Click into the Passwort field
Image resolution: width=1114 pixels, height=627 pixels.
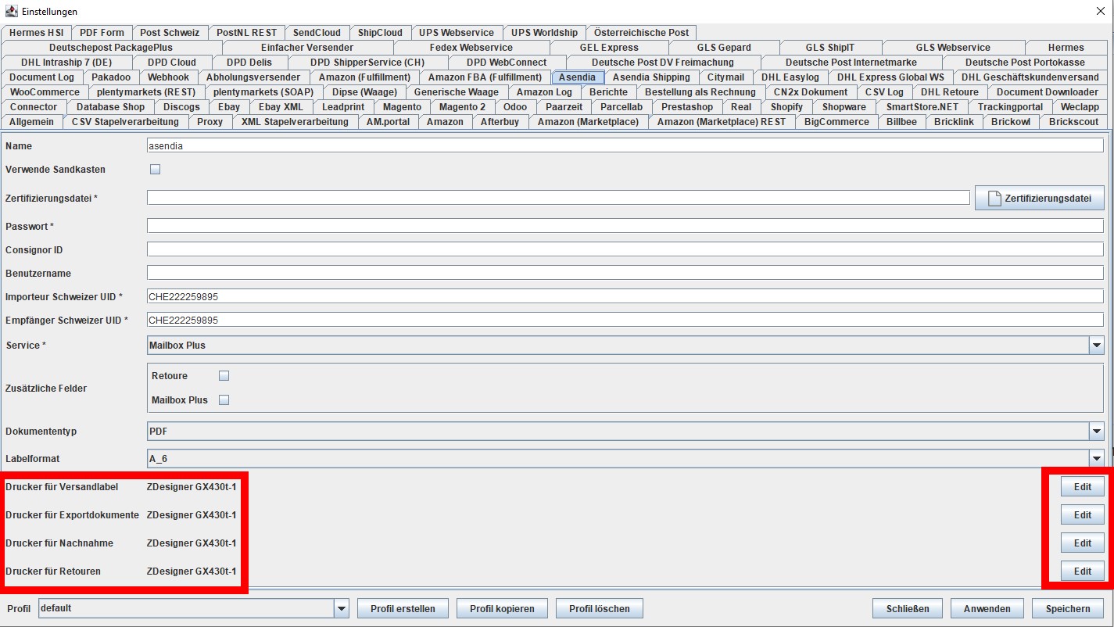625,226
